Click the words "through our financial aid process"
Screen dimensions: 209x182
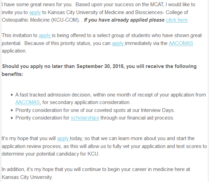[x=137, y=118]
